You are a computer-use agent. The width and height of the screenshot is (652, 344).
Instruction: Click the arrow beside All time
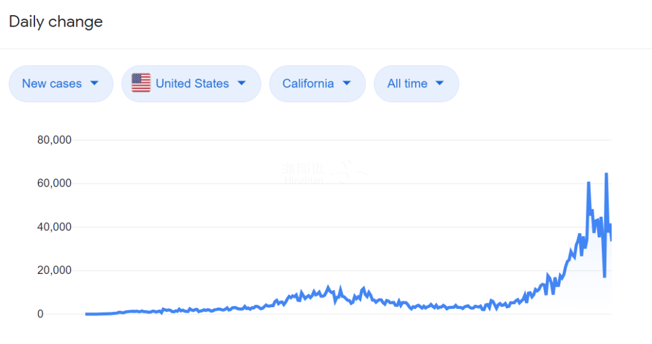[x=439, y=83]
